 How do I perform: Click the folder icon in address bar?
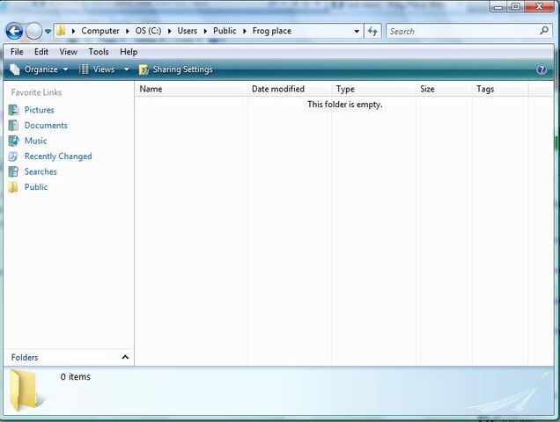[x=61, y=31]
